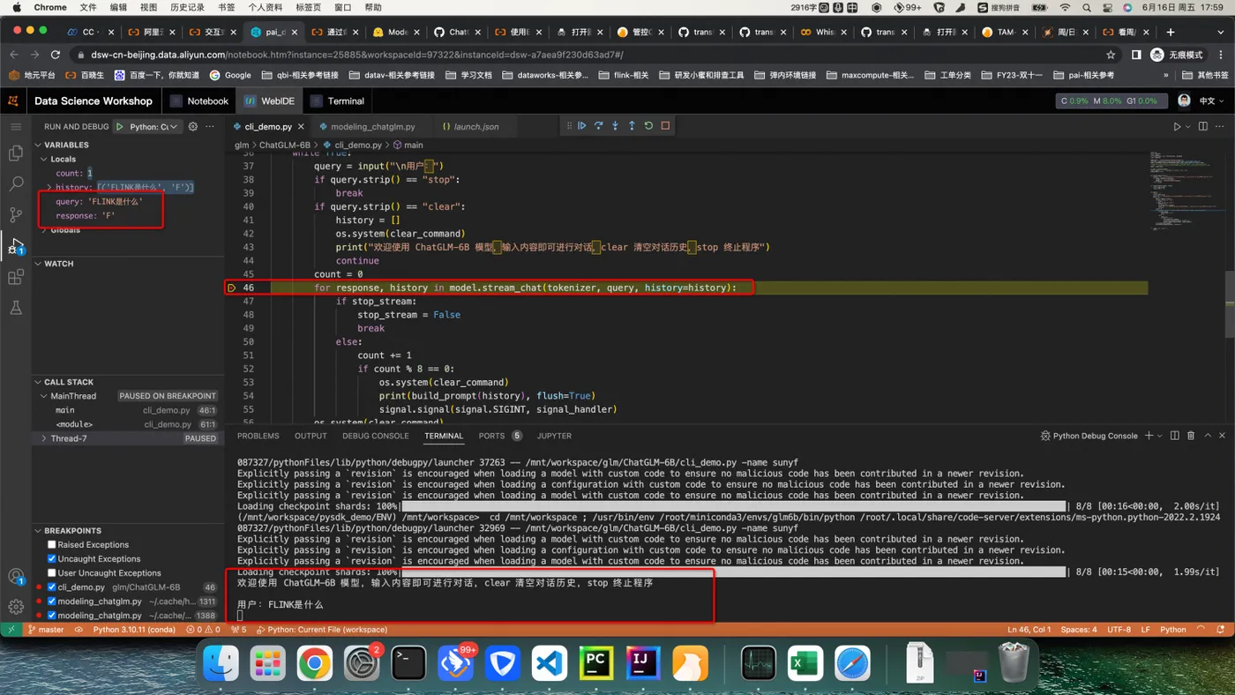Open the Search view in the activity bar
Image resolution: width=1235 pixels, height=695 pixels.
tap(16, 184)
